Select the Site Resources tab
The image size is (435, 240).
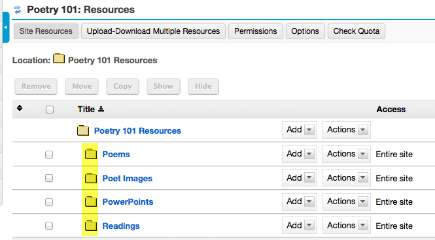[46, 31]
